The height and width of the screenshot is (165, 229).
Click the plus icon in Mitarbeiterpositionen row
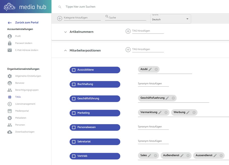coord(128,50)
